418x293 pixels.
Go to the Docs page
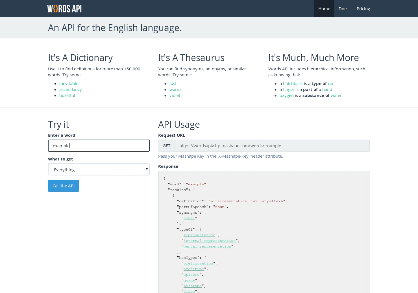pyautogui.click(x=343, y=8)
